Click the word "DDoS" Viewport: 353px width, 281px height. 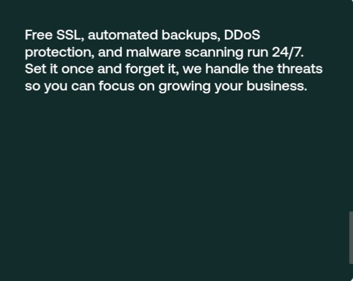tap(242, 35)
